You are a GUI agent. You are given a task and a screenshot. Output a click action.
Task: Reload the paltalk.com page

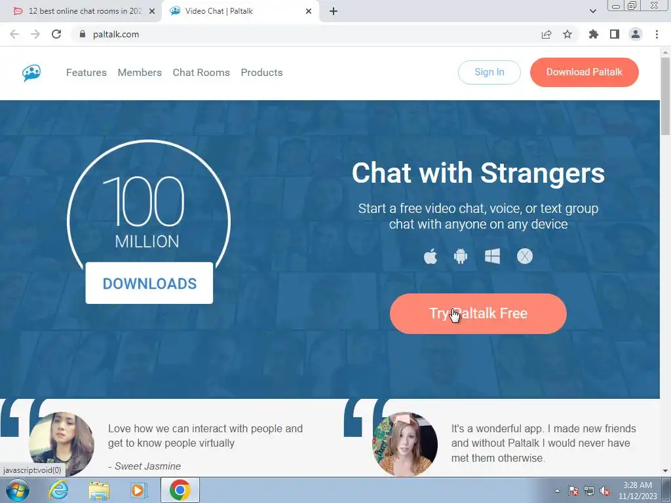tap(56, 34)
